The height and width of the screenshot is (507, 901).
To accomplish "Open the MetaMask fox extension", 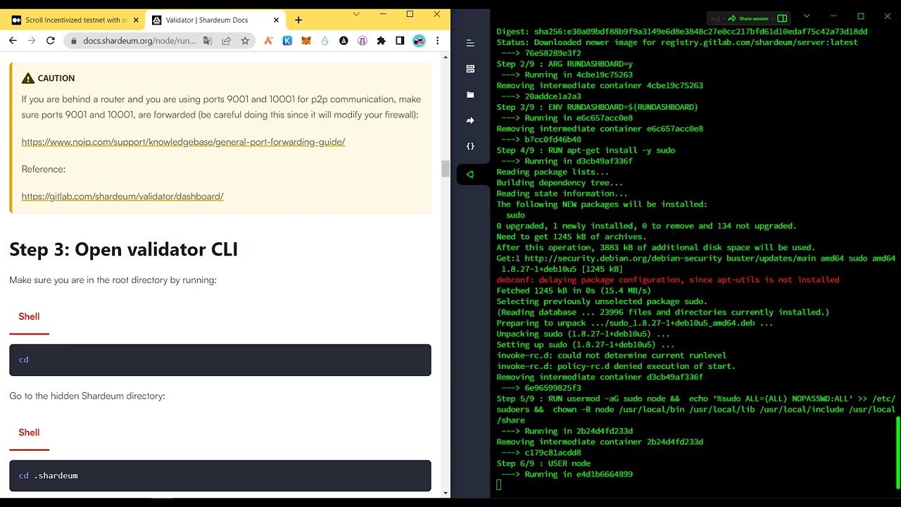I will tap(306, 41).
